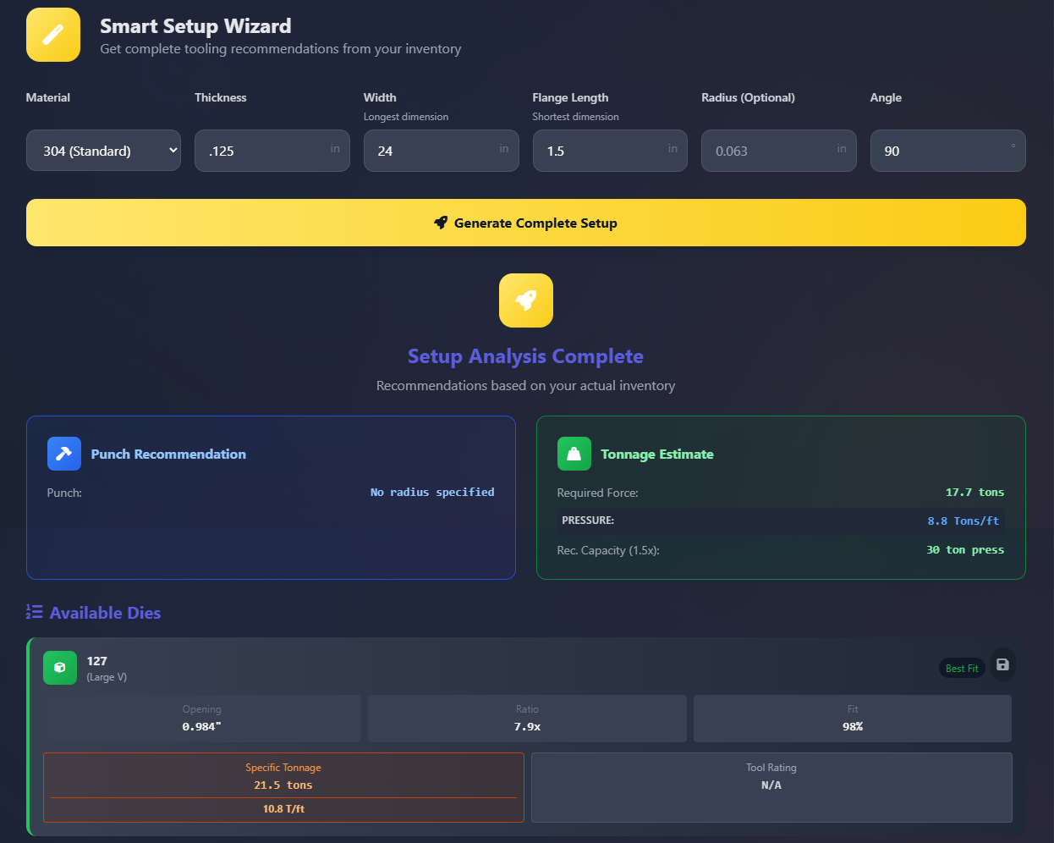The image size is (1054, 843).
Task: Click the green cube icon for die 127
Action: (x=59, y=668)
